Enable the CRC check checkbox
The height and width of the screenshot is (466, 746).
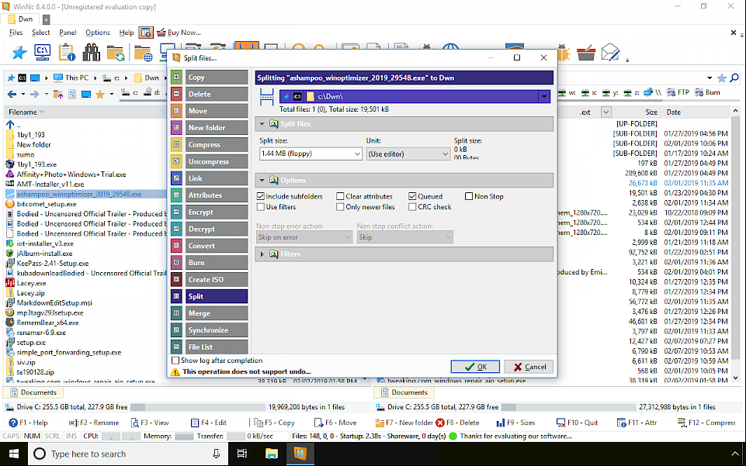coord(412,206)
